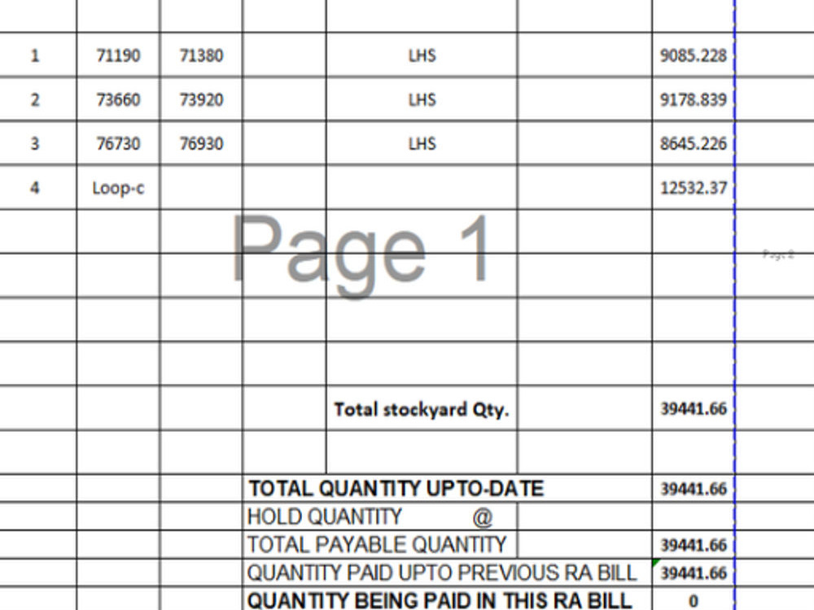Image resolution: width=814 pixels, height=610 pixels.
Task: Select quantity value 9178.839
Action: 693,99
